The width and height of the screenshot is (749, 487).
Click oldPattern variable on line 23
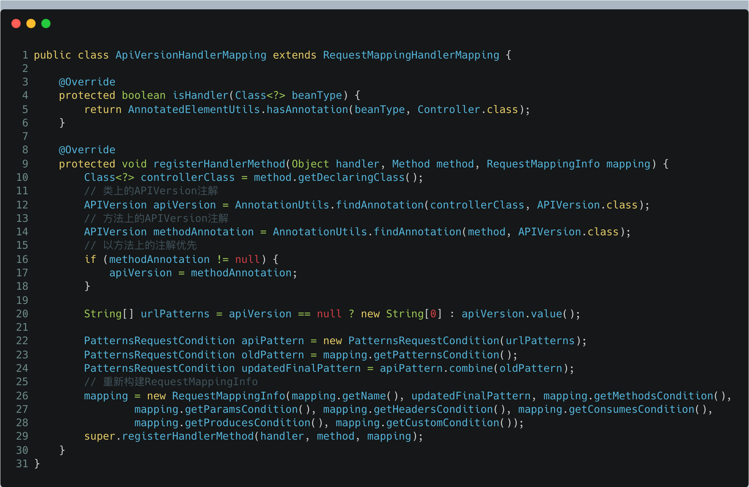[273, 355]
